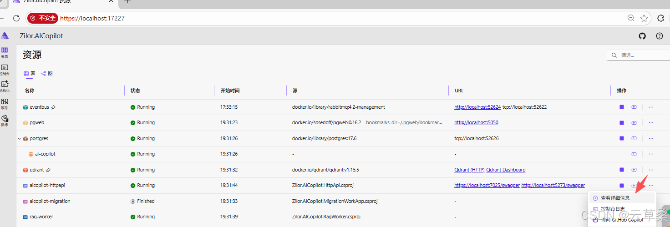This screenshot has width=670, height=227.
Task: Click the Zilor.AICopilot.HttpApi.csproj source cell
Action: click(324, 186)
